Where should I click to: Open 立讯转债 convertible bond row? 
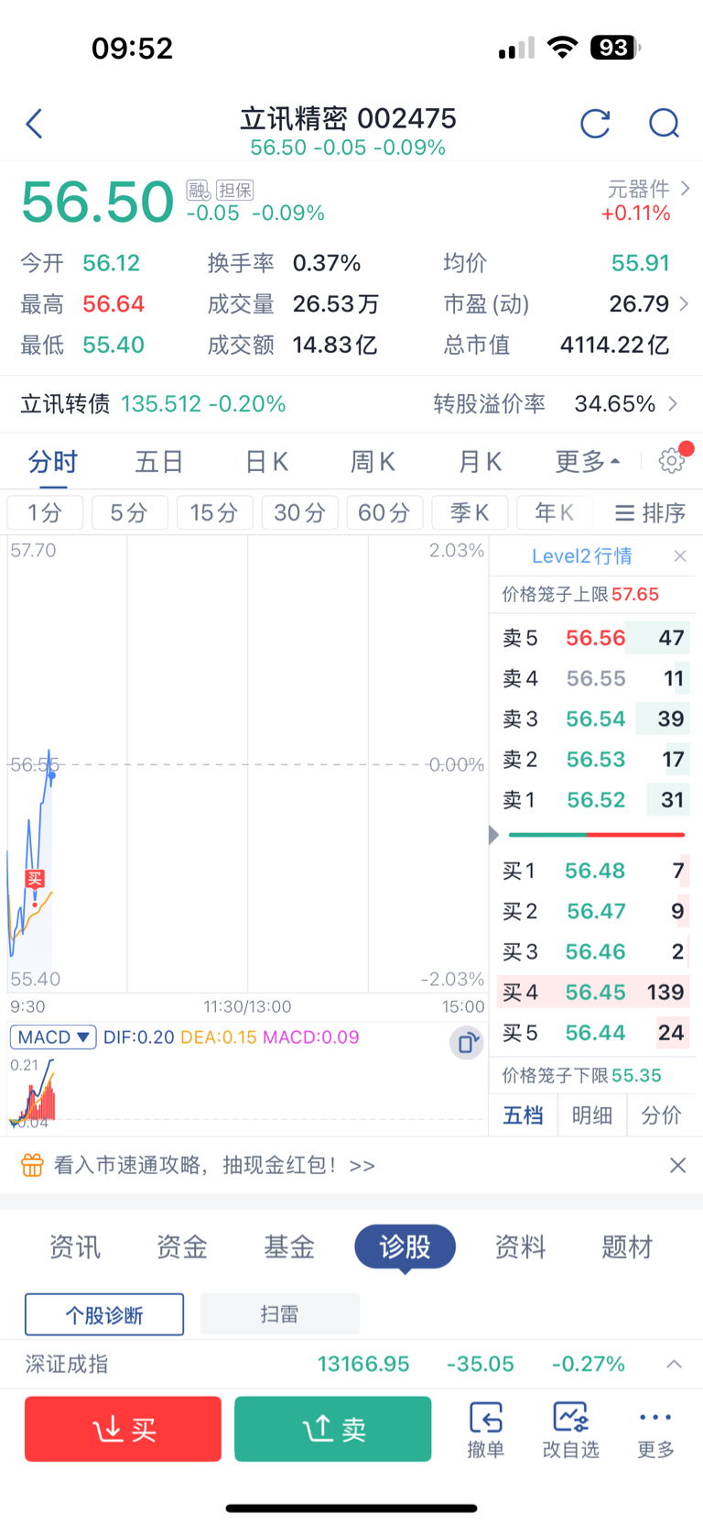(351, 403)
